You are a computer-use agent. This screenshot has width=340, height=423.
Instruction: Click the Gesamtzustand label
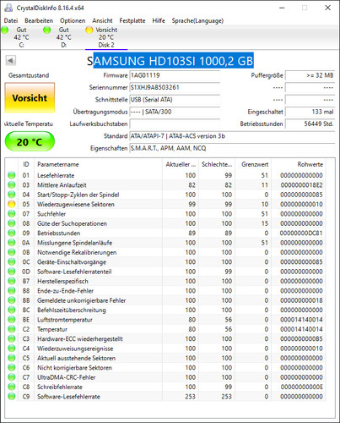[29, 75]
